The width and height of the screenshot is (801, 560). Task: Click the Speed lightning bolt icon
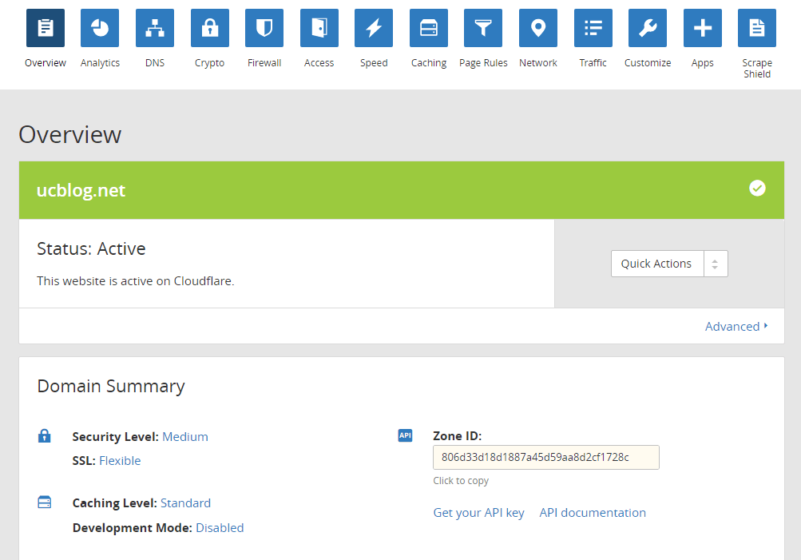point(374,29)
